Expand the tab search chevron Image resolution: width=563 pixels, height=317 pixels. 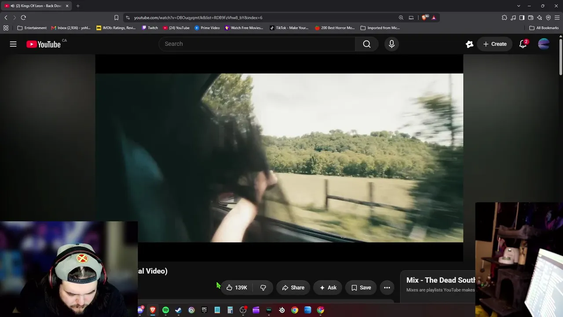point(519,6)
